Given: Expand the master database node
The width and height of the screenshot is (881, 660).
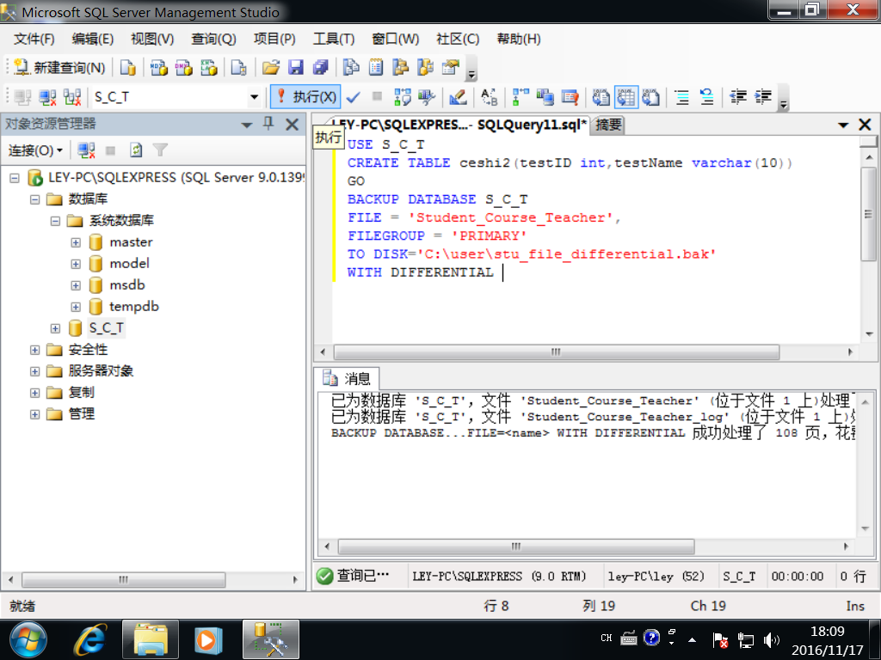Looking at the screenshot, I should click(76, 242).
